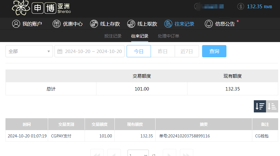Open the date range picker

coord(89,51)
